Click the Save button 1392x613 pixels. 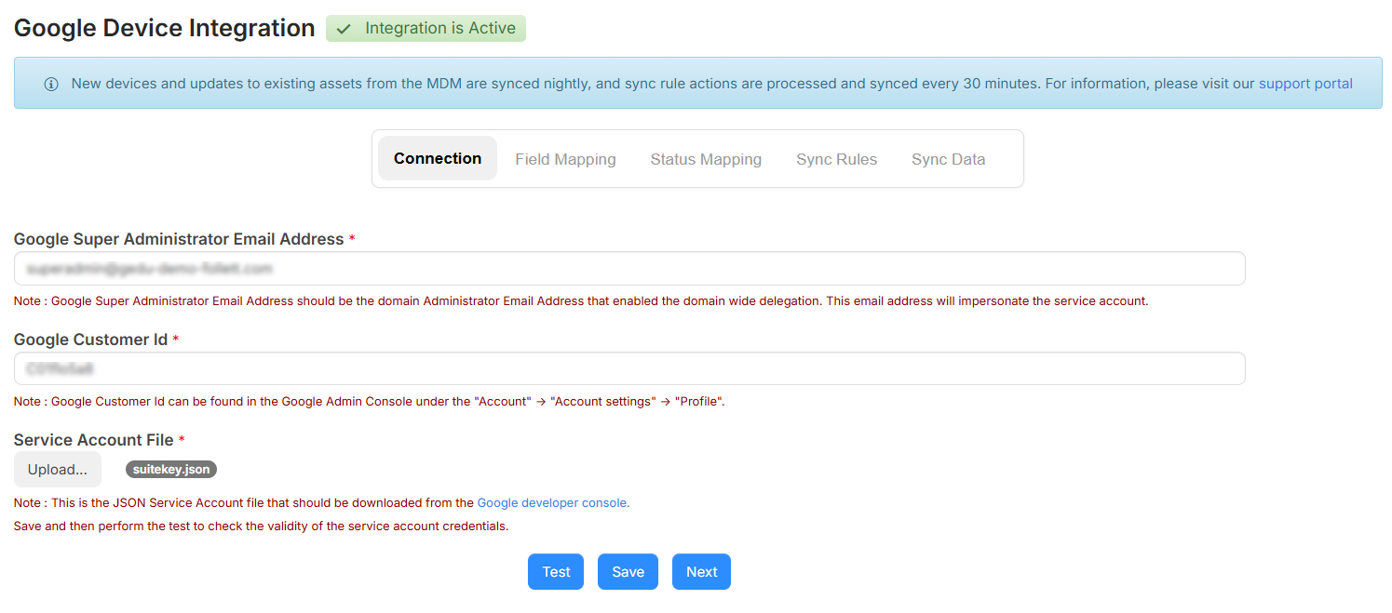628,572
